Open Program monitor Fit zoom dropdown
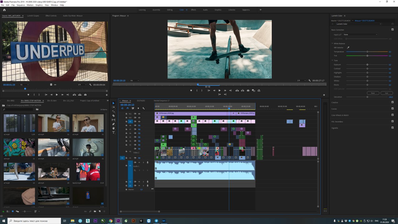 (x=134, y=81)
